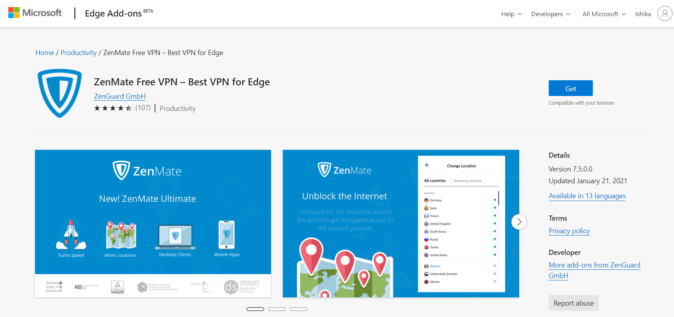
Task: Click the More Locations map icon
Action: click(121, 235)
